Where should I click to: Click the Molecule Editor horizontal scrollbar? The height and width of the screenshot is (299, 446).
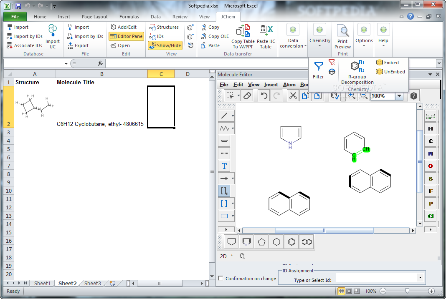coord(324,230)
